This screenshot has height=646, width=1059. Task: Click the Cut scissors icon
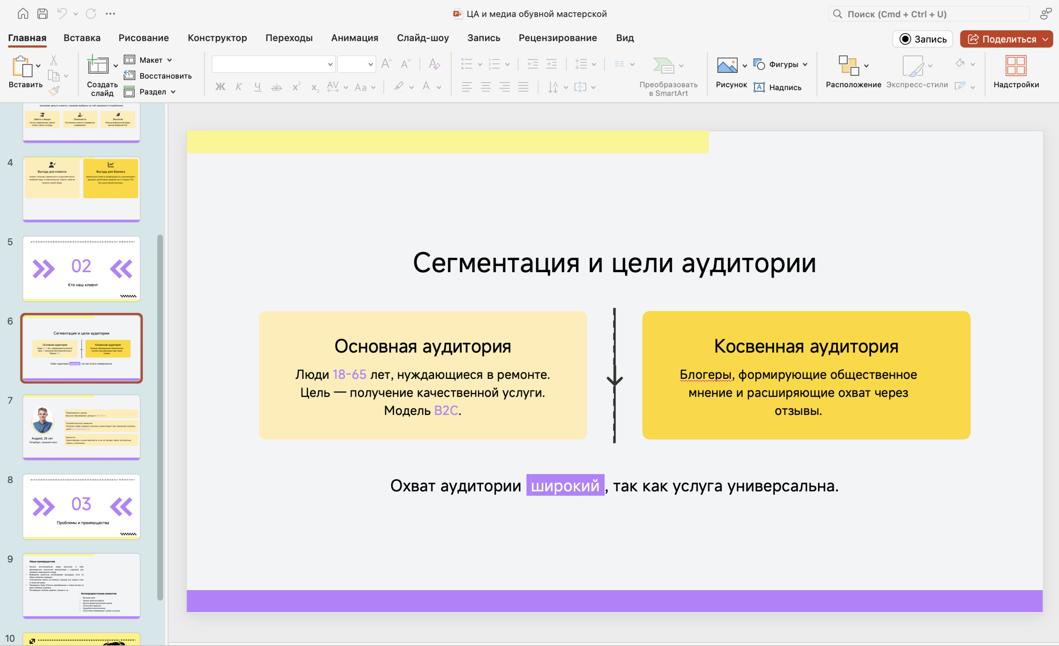pos(54,60)
